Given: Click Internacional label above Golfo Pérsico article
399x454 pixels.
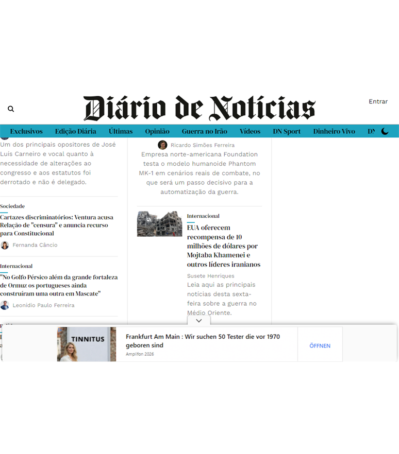Looking at the screenshot, I should tap(16, 266).
